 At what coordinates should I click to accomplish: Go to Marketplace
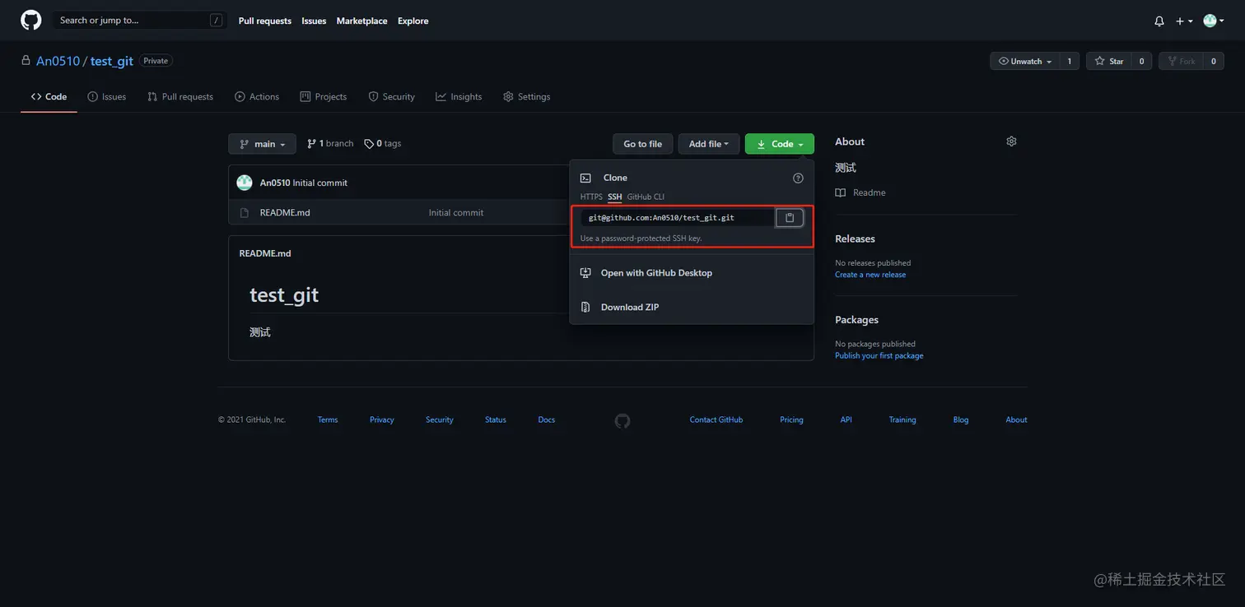(x=361, y=21)
